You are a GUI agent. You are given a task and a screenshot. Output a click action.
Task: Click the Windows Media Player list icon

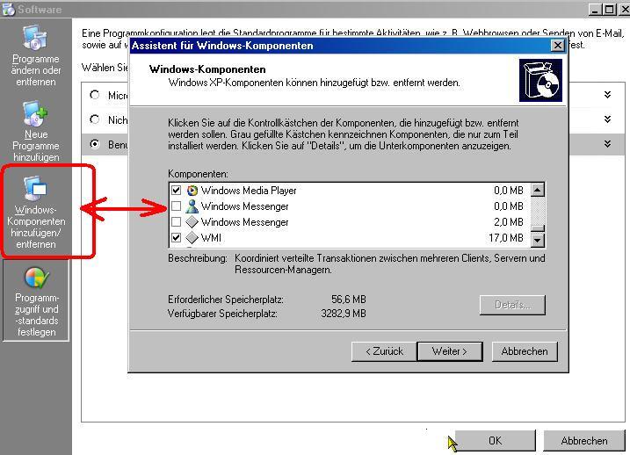coord(192,191)
